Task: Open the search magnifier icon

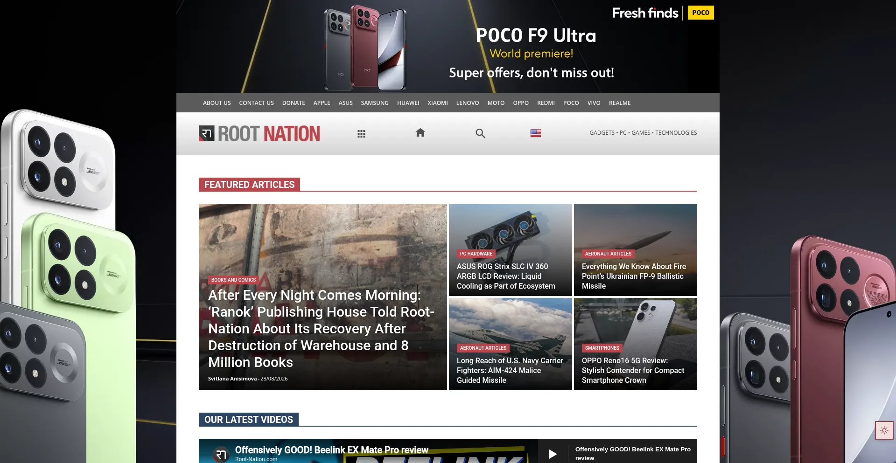Action: (480, 133)
